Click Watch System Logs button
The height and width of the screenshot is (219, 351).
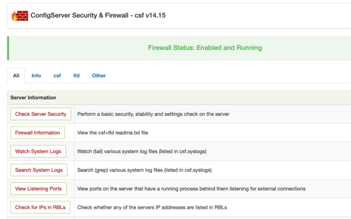[x=38, y=151]
